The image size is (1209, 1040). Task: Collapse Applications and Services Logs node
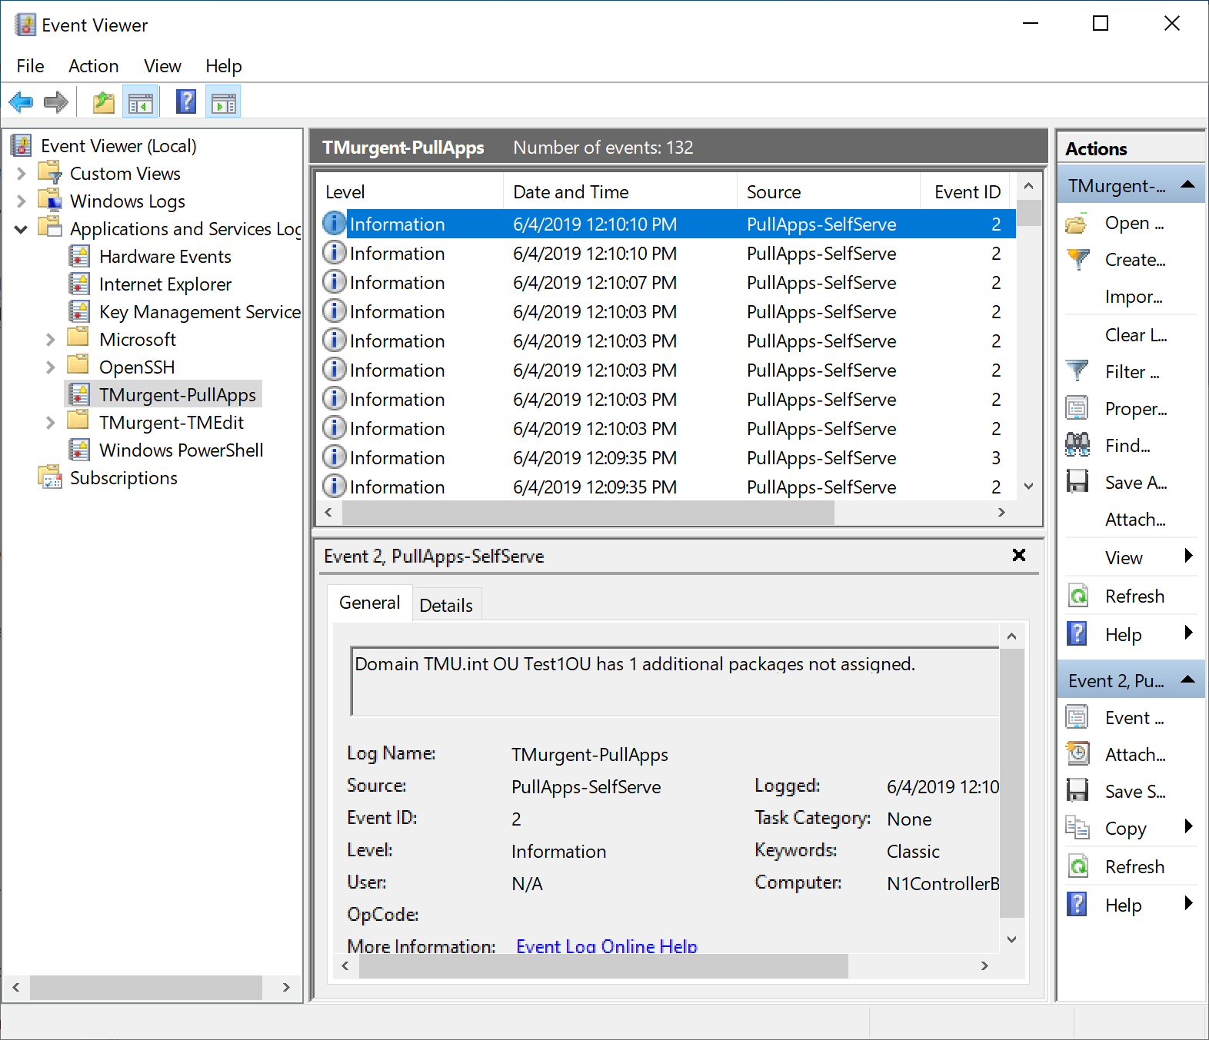pos(22,229)
